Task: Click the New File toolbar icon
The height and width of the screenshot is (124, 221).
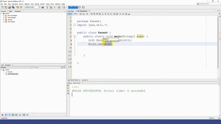Action: pos(2,7)
